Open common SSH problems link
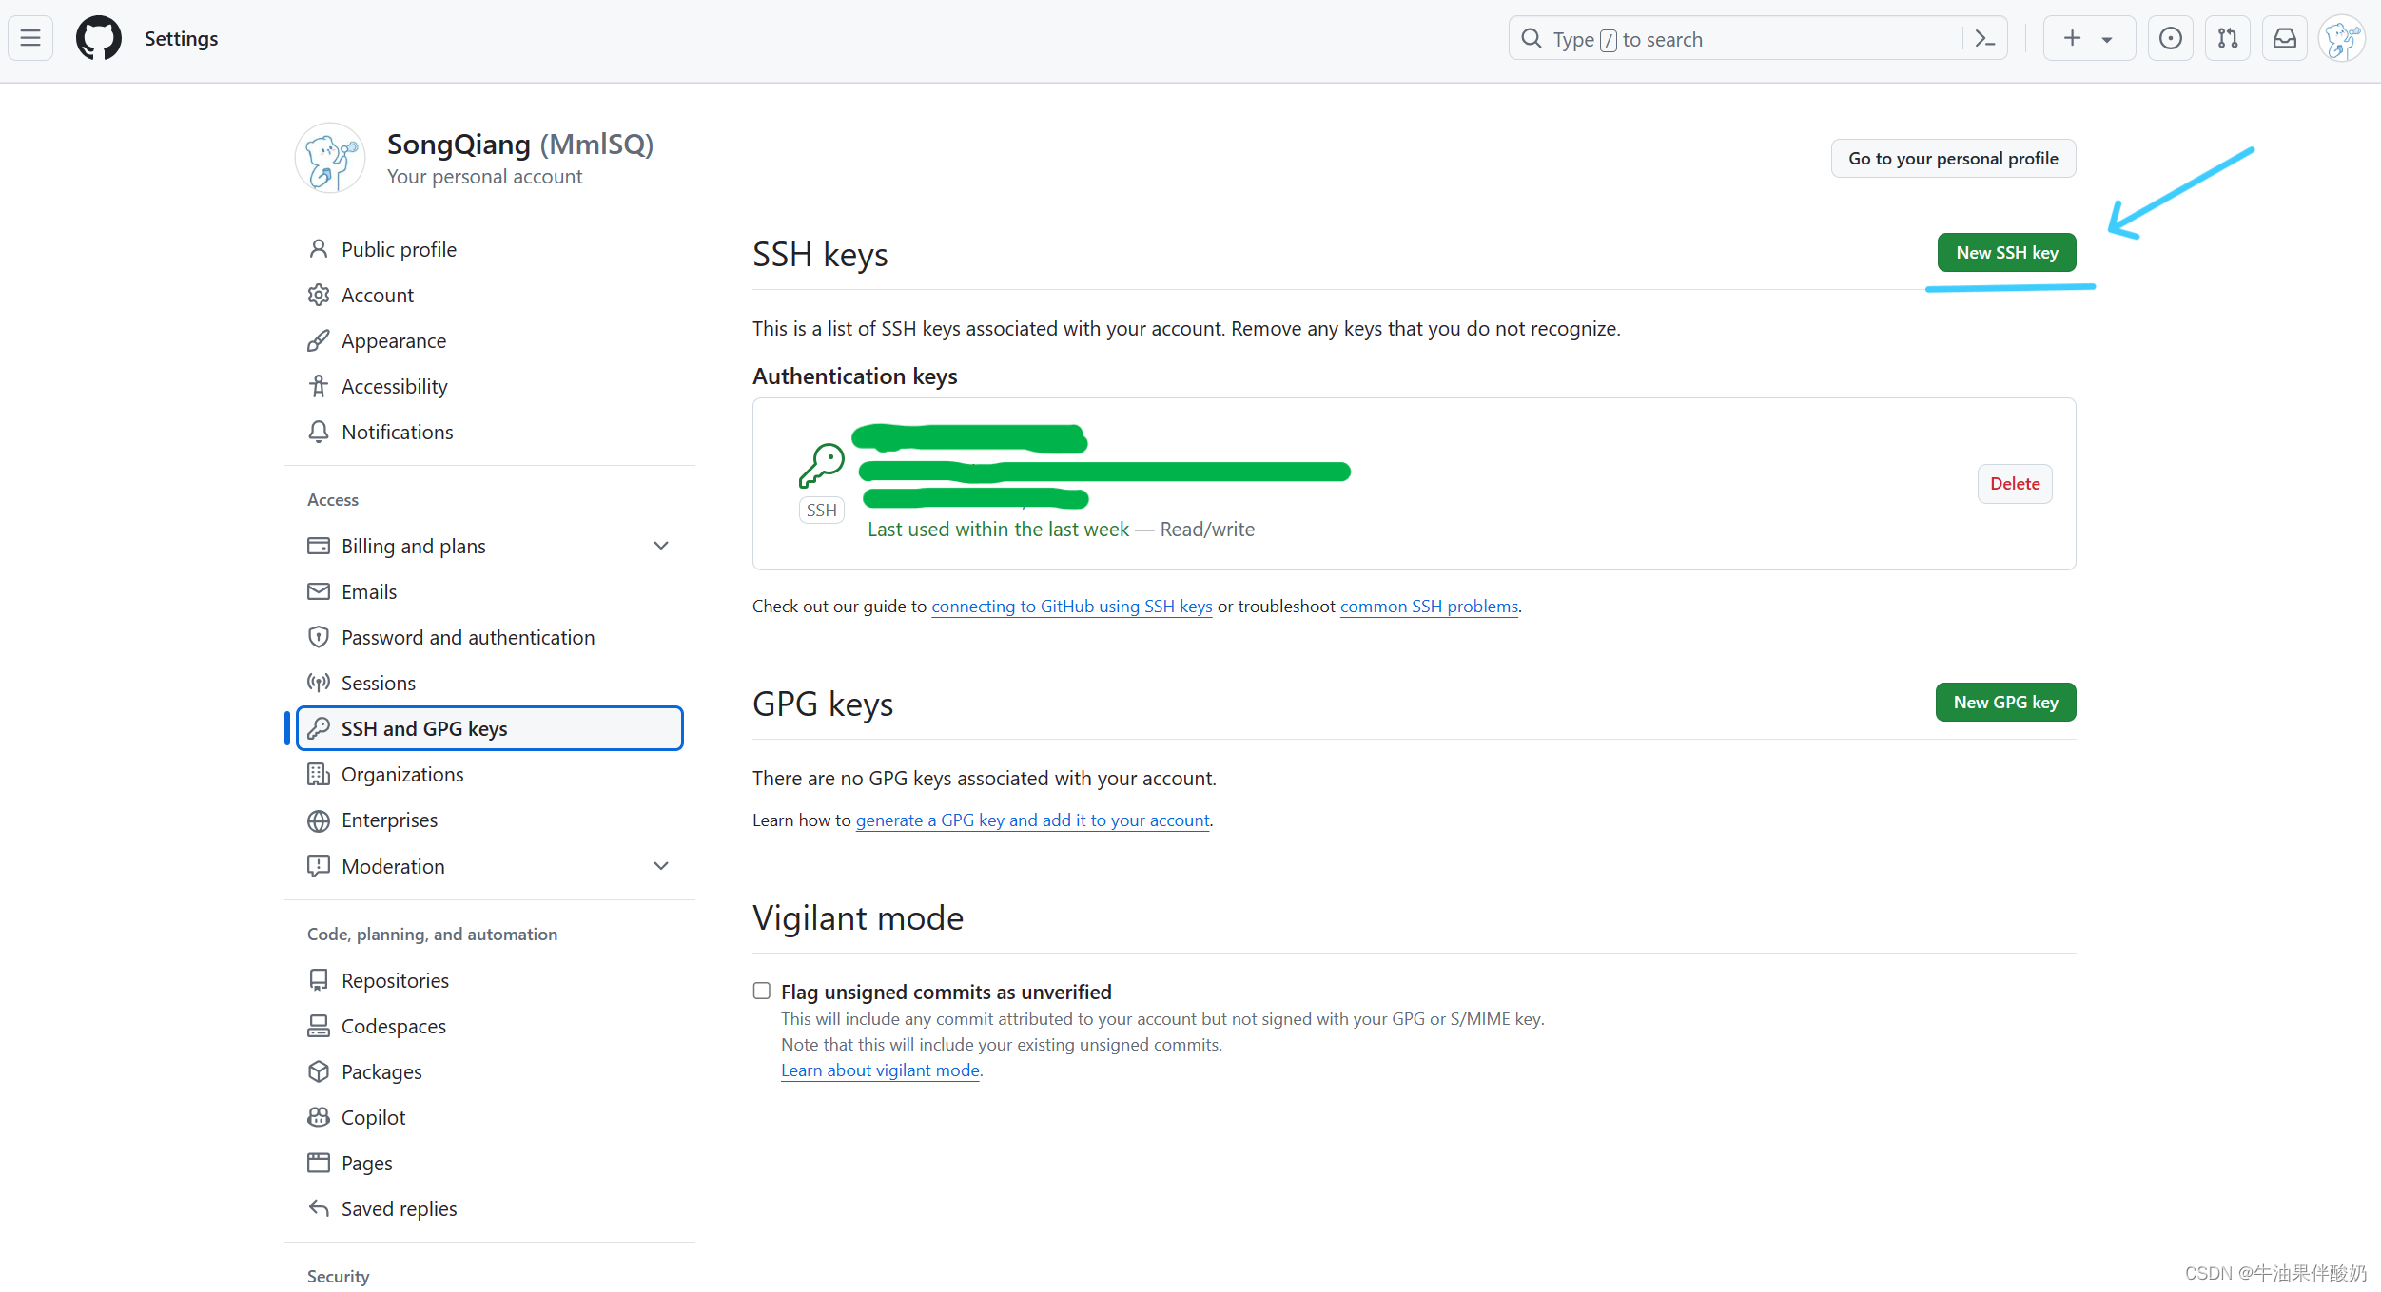Image resolution: width=2381 pixels, height=1292 pixels. 1428,607
